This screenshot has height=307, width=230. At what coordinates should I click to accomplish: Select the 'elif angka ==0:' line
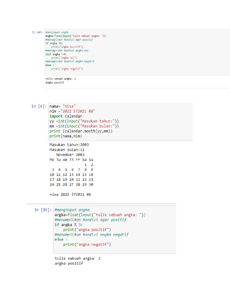[56, 54]
